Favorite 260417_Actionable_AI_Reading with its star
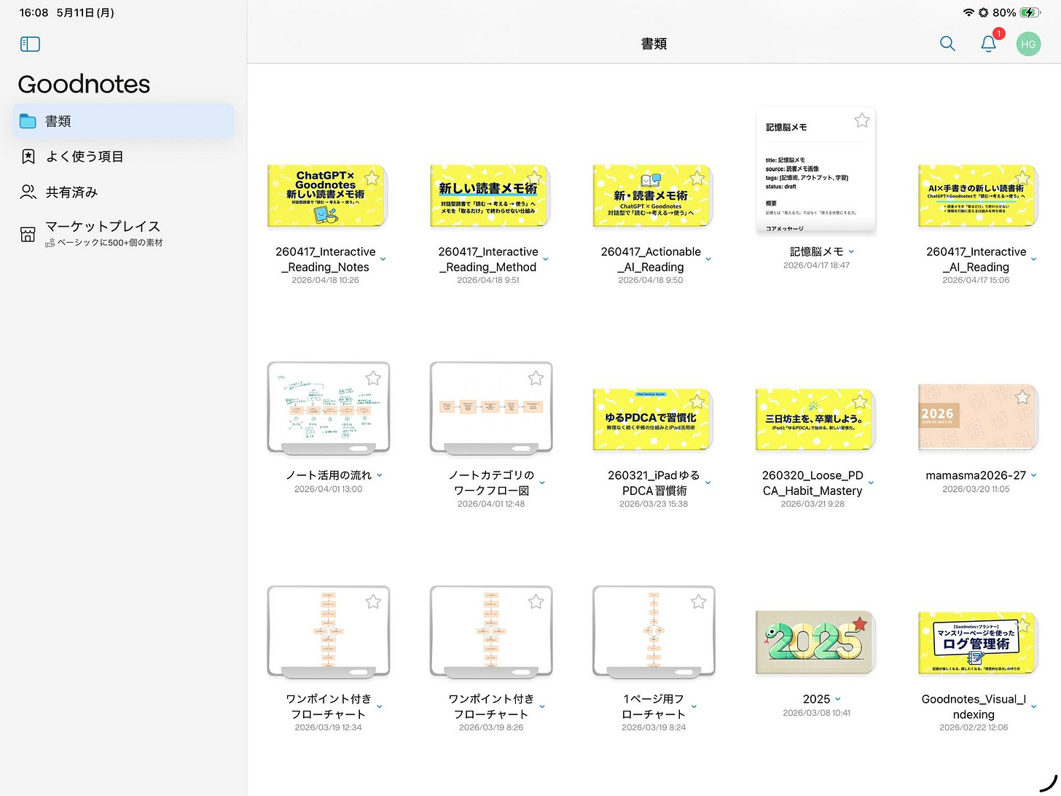The height and width of the screenshot is (796, 1061). click(697, 178)
